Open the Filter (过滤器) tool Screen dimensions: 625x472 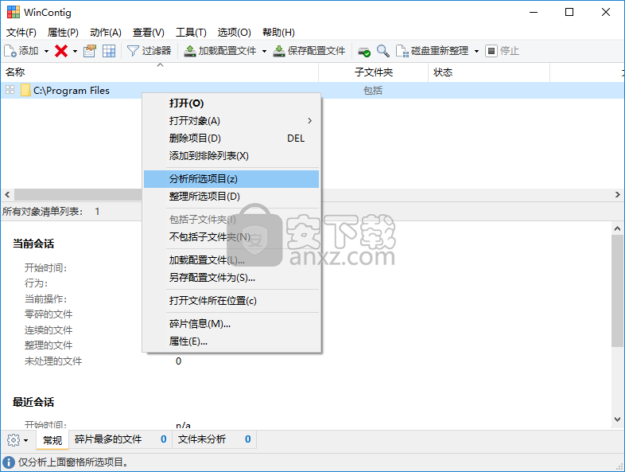click(149, 51)
